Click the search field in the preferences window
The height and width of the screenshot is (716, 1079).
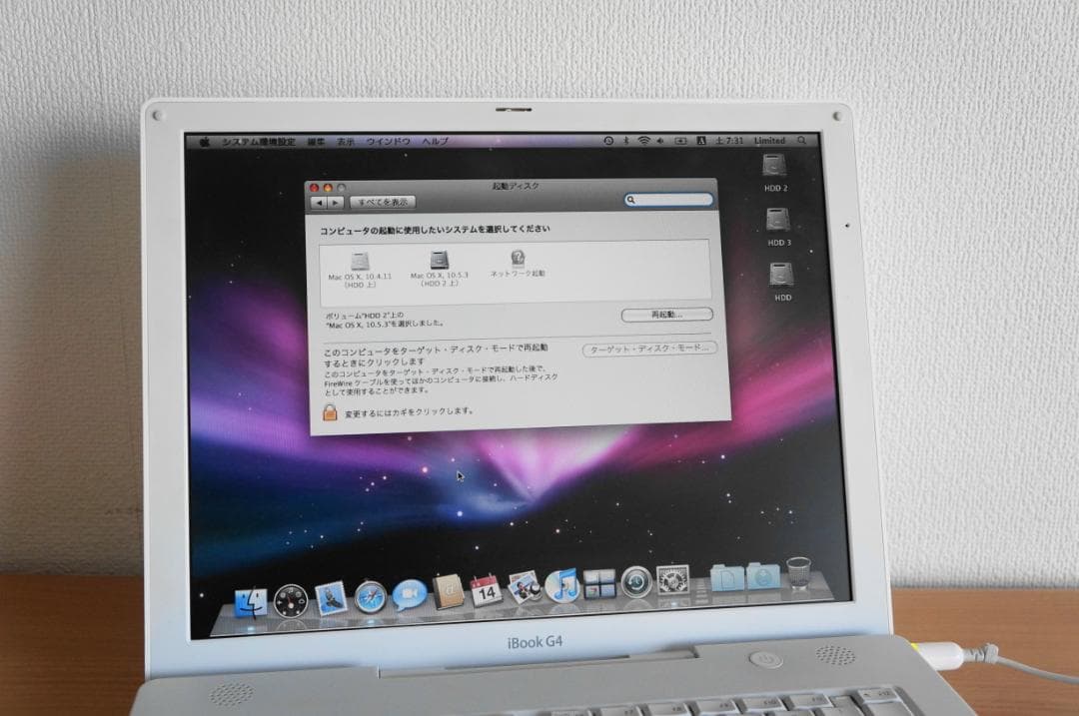coord(670,199)
